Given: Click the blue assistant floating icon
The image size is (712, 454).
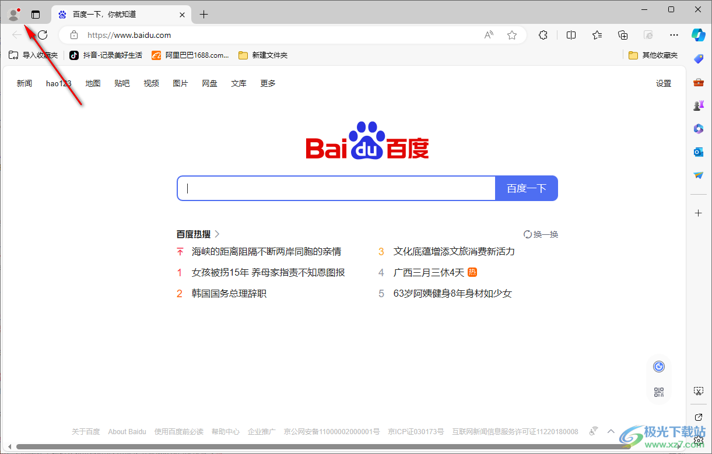Looking at the screenshot, I should [659, 367].
